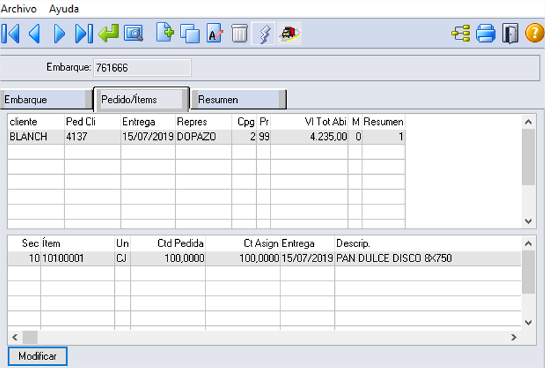The height and width of the screenshot is (368, 545).
Task: Click the 4.235,00 total value cell
Action: tap(309, 137)
